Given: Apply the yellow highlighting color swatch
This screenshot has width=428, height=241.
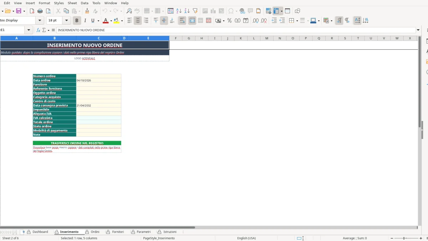Looking at the screenshot, I should tap(116, 21).
